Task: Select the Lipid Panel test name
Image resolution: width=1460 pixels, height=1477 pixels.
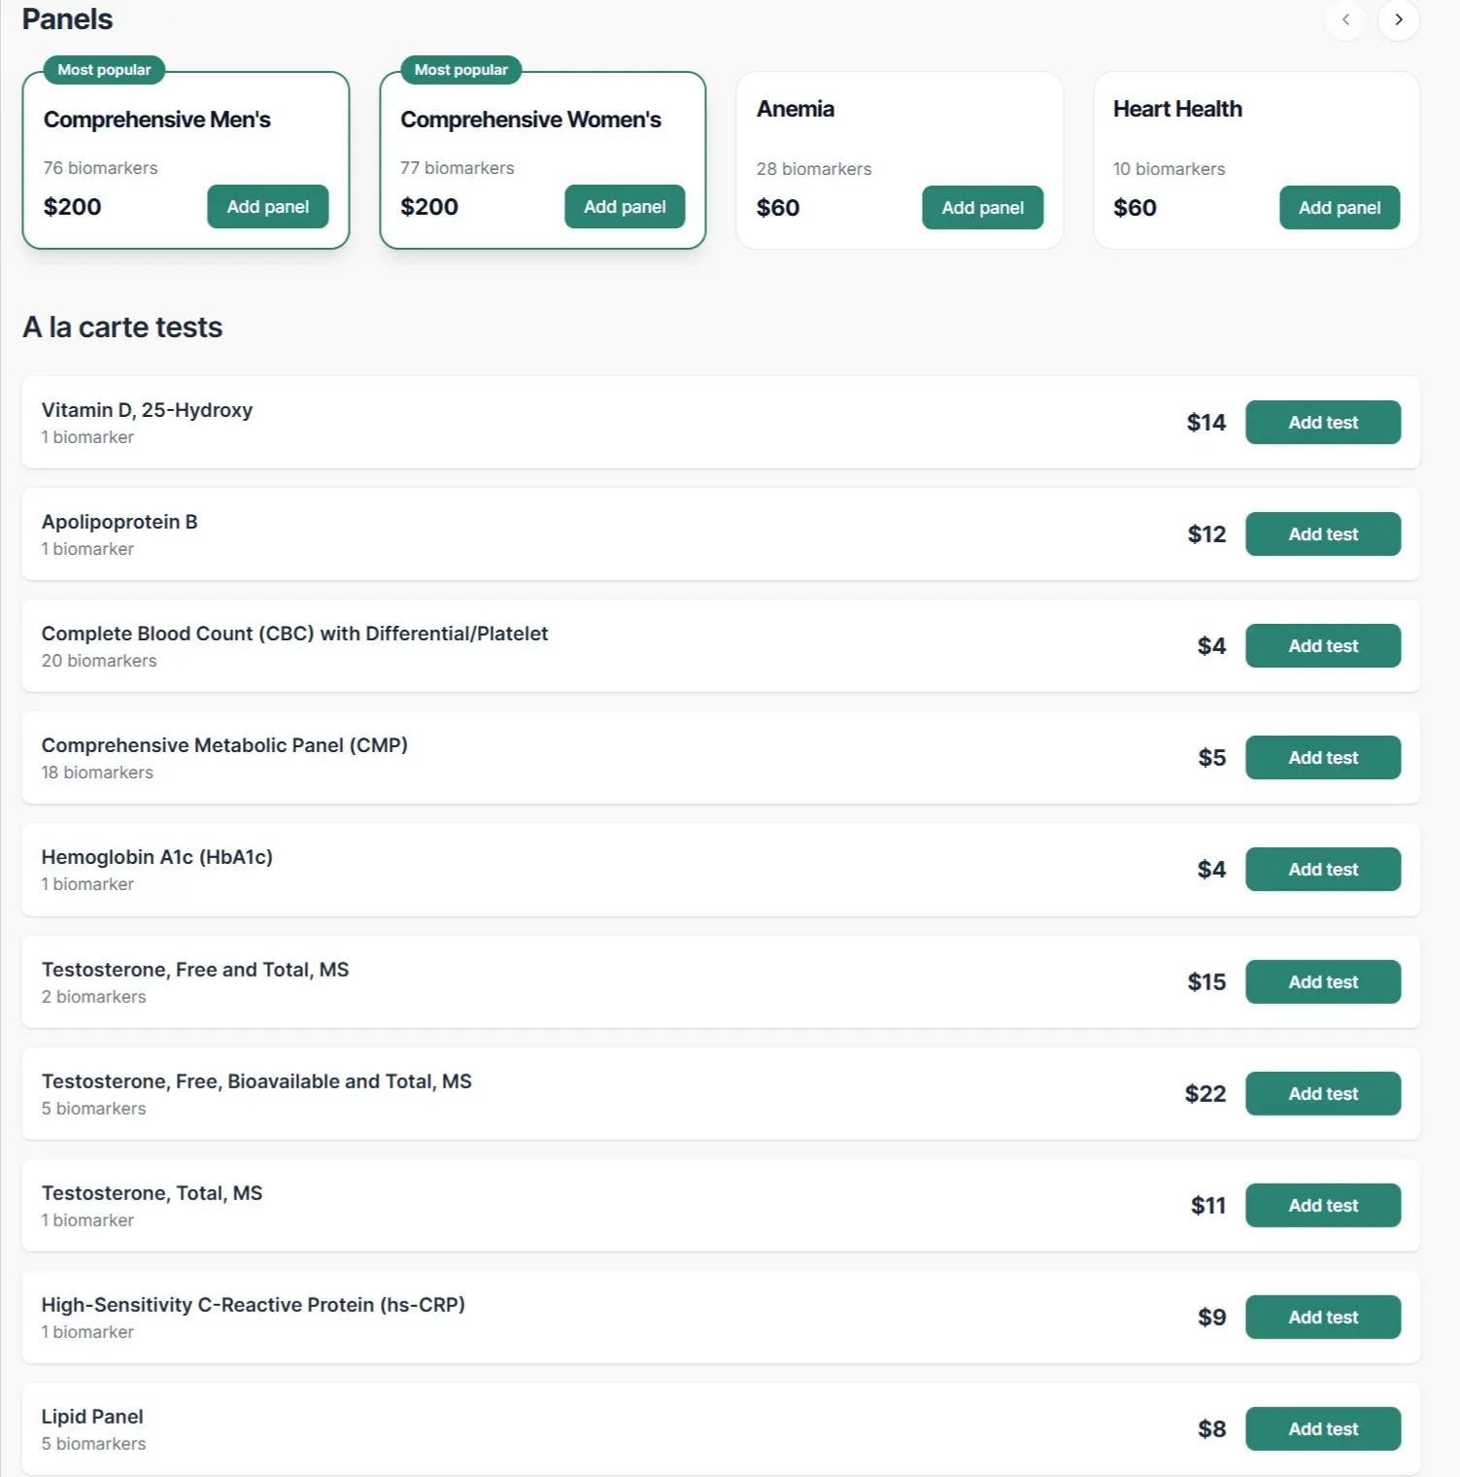Action: [92, 1417]
